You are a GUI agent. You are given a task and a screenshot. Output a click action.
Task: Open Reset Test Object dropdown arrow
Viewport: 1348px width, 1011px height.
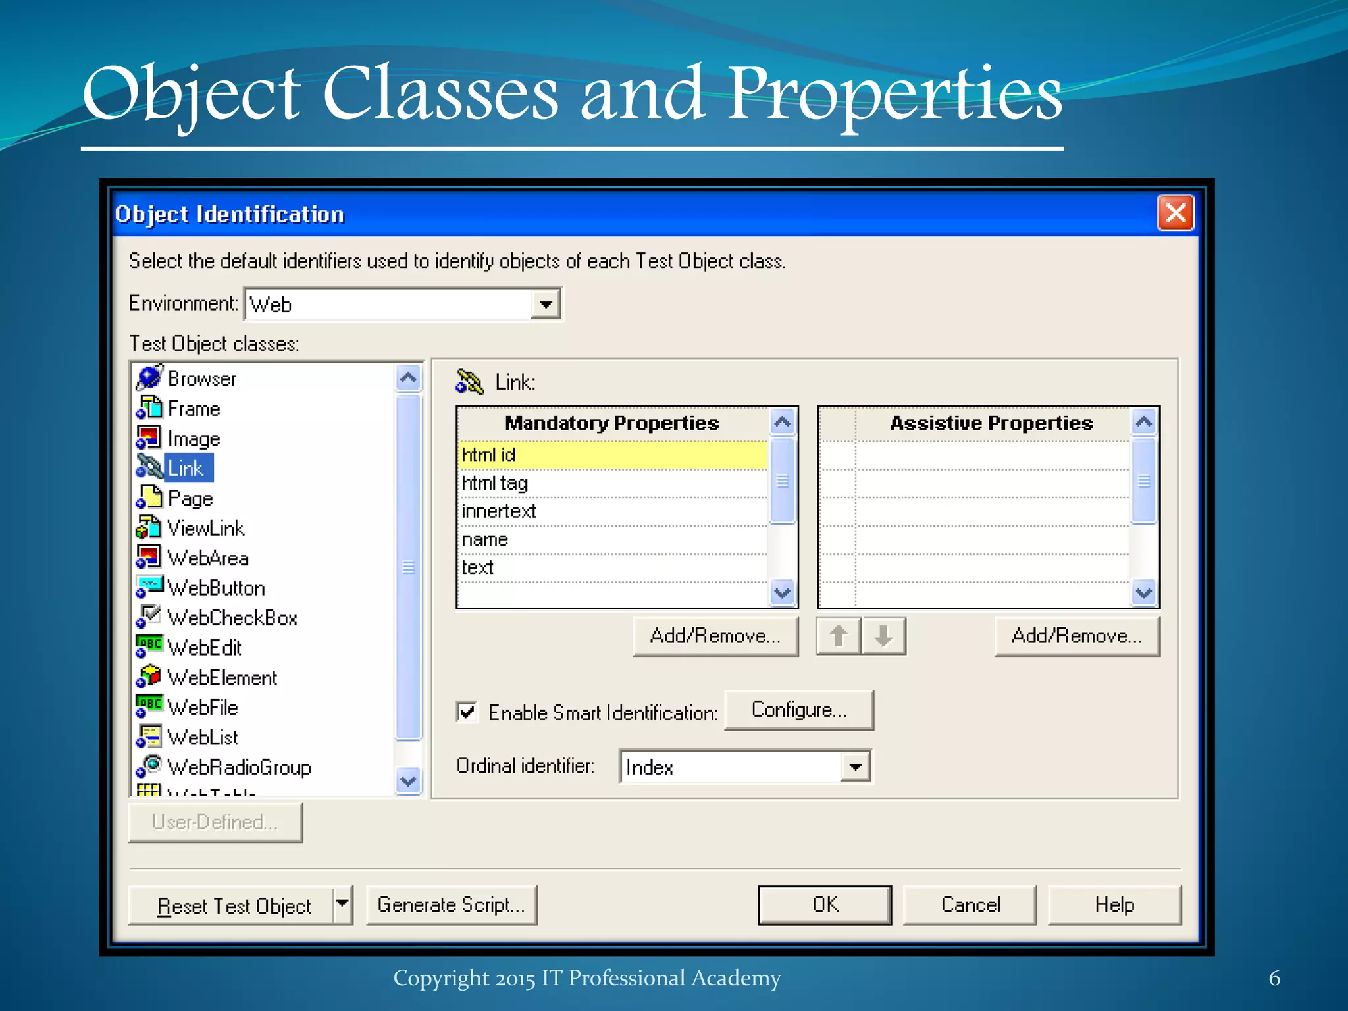(x=342, y=904)
